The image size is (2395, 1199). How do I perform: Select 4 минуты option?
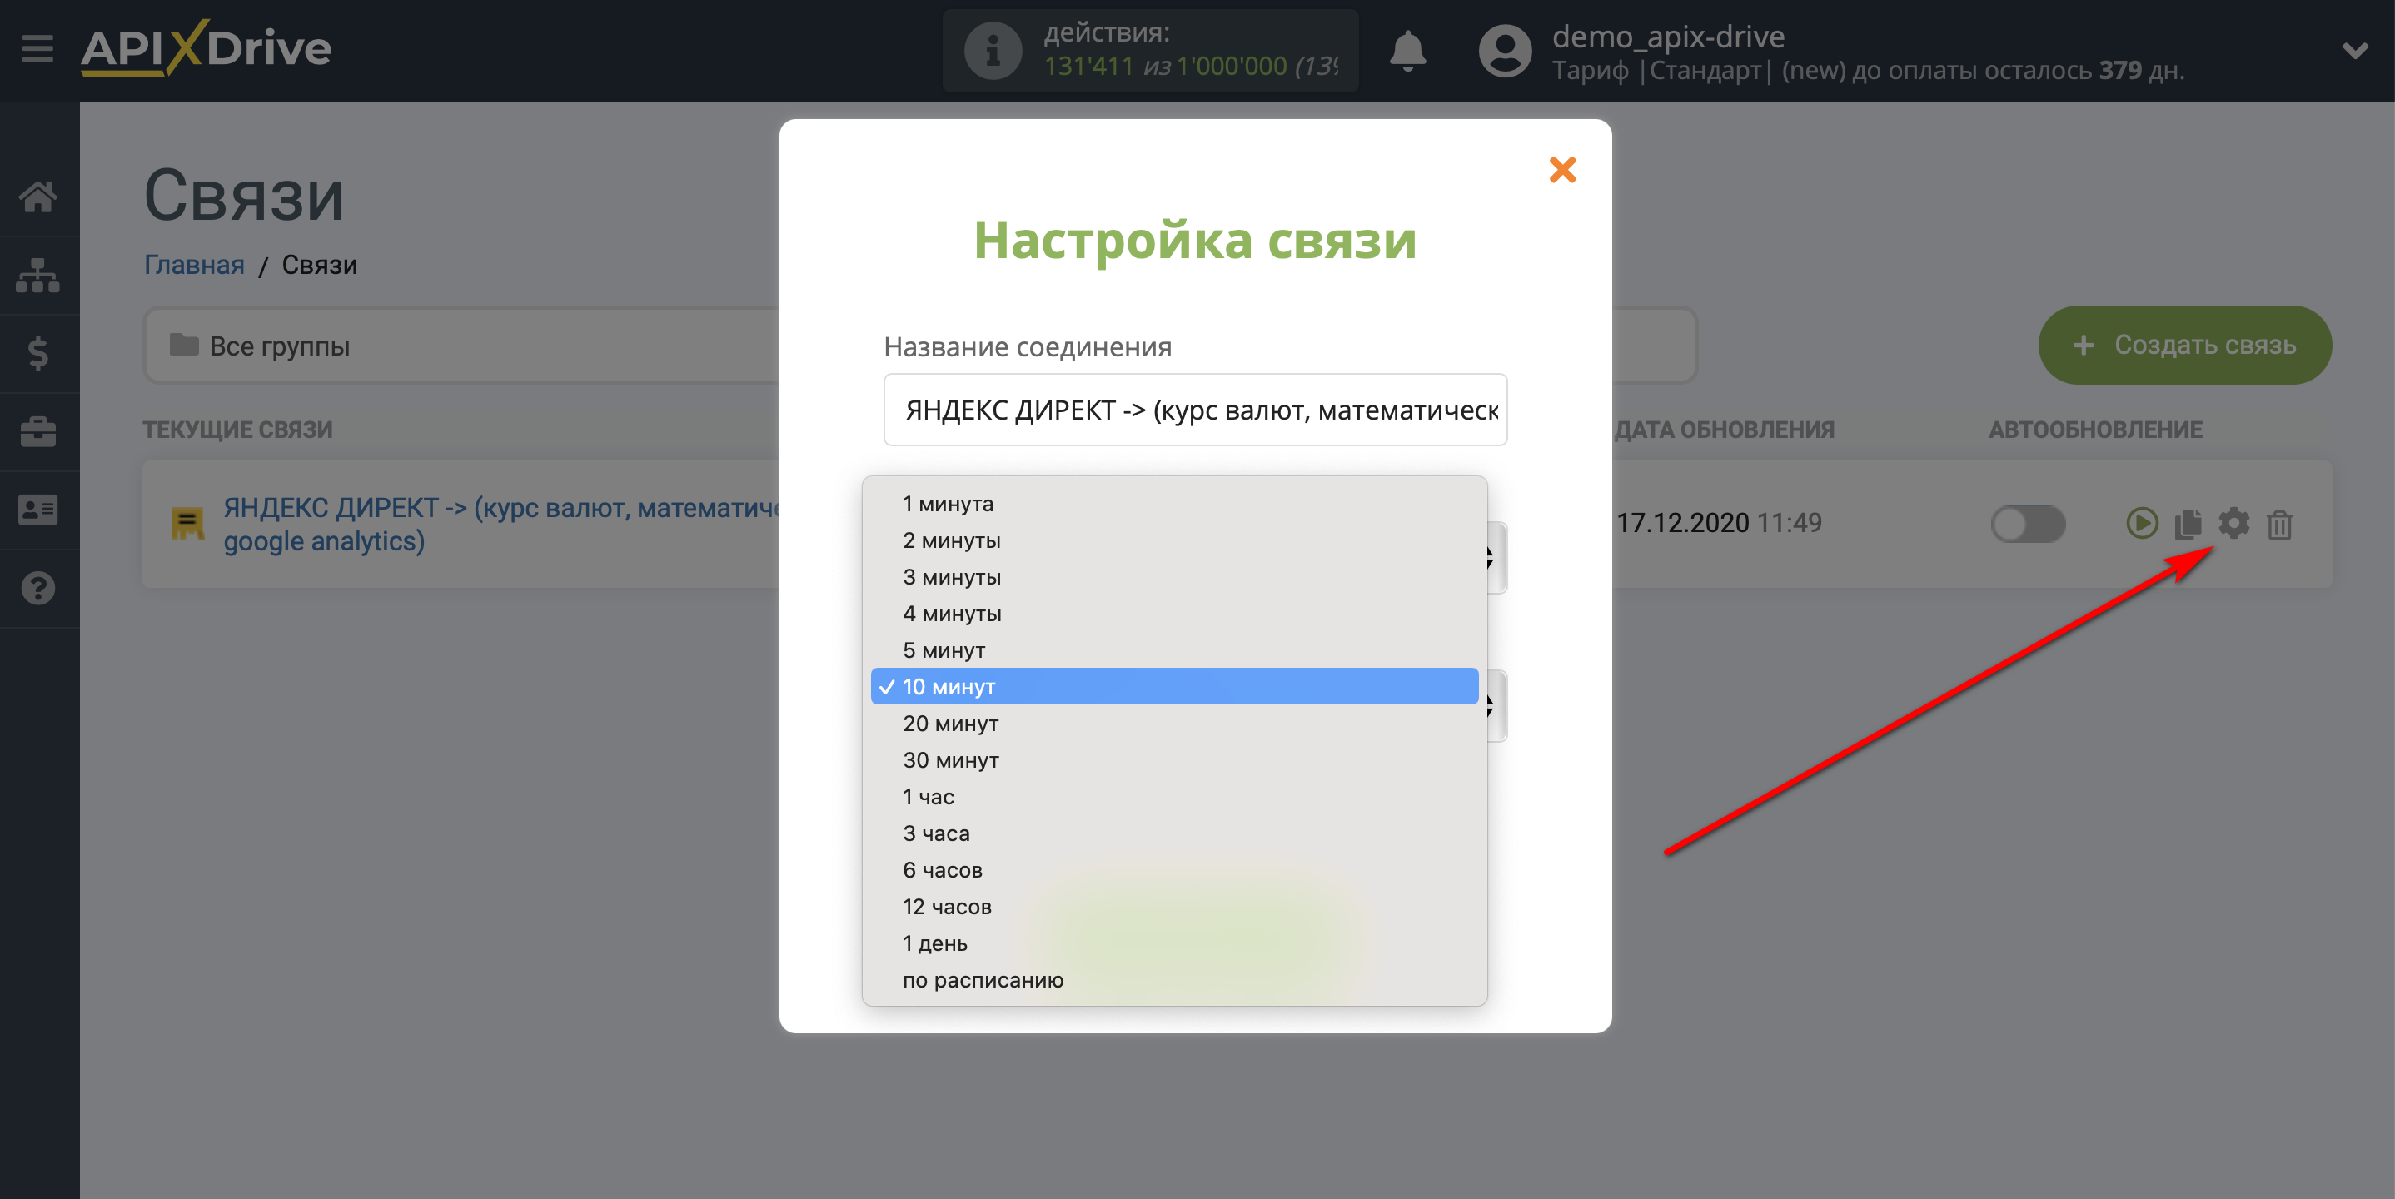pos(1174,614)
